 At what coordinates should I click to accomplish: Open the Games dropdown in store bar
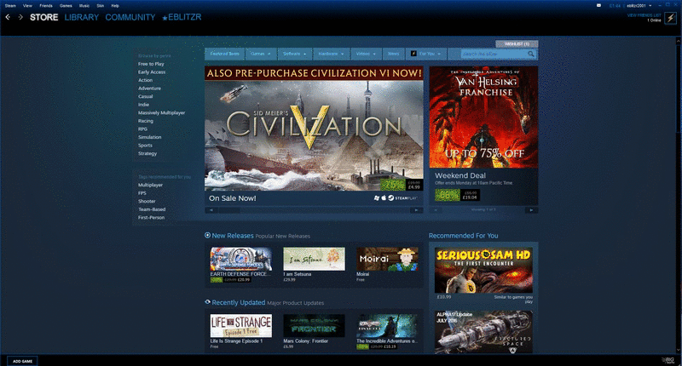[x=261, y=54]
